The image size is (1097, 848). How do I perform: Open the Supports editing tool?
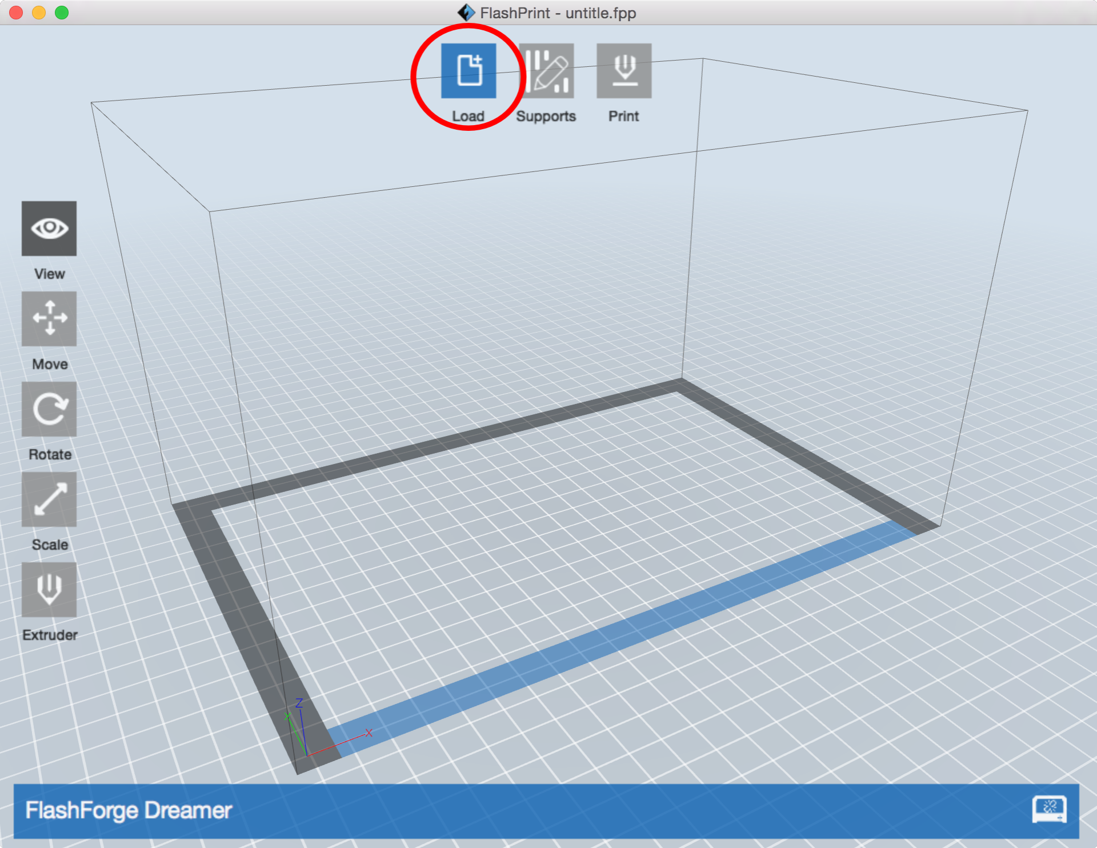click(546, 71)
